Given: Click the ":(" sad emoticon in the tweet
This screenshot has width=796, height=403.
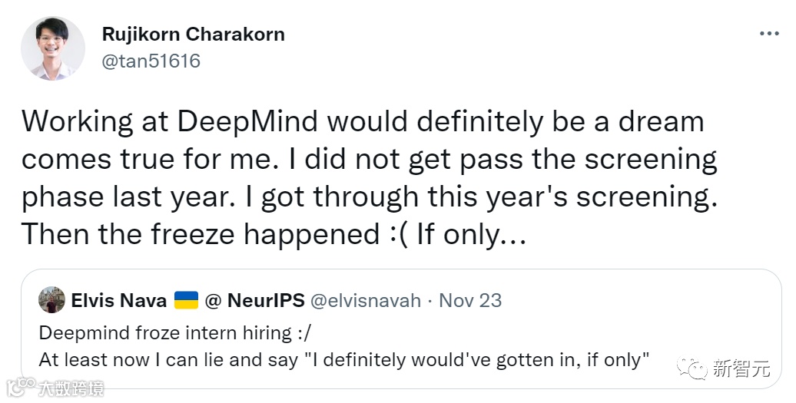Looking at the screenshot, I should pos(395,234).
